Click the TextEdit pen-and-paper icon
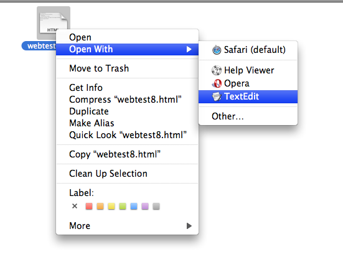Image resolution: width=343 pixels, height=257 pixels. point(217,96)
